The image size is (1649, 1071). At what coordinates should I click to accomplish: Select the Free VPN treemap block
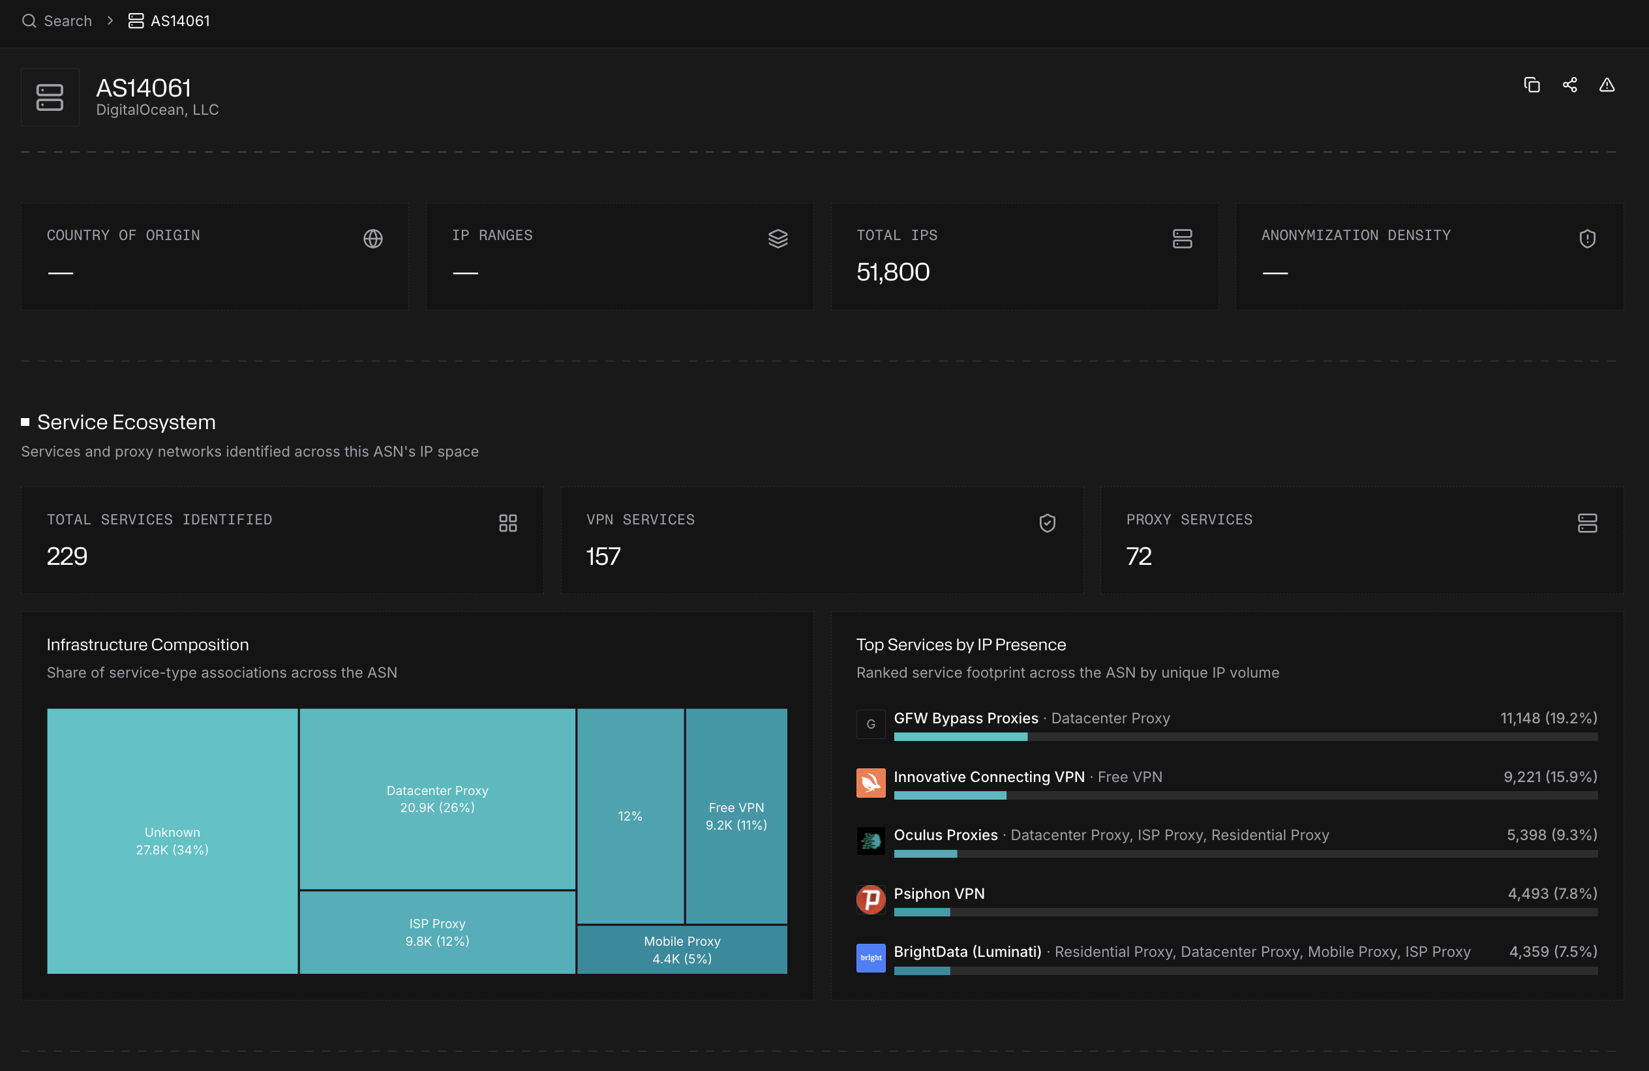tap(736, 815)
